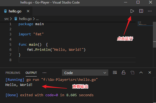156x103 pixels.
Task: Click line number 5 in the gutter
Action: [10, 45]
